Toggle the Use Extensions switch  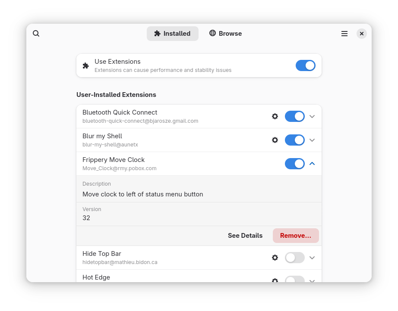[x=305, y=65]
